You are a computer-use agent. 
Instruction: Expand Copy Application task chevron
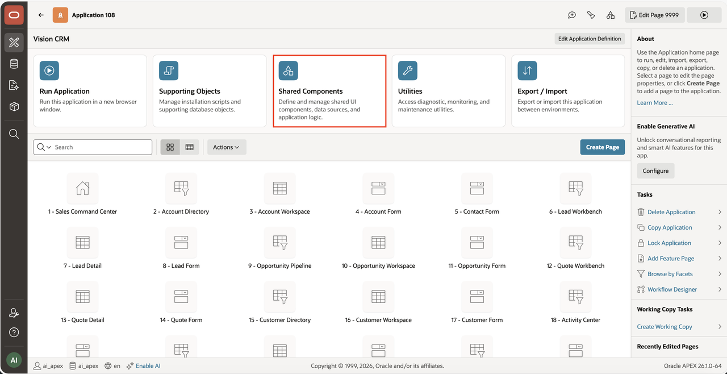click(x=720, y=227)
